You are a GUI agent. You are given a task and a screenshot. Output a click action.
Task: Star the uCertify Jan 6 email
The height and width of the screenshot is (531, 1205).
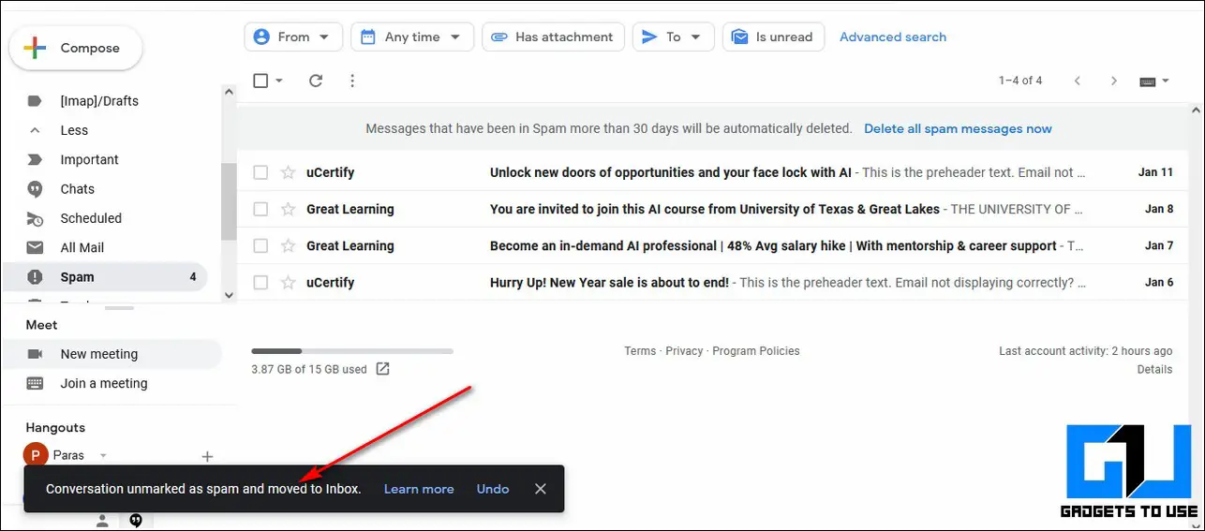(x=289, y=282)
